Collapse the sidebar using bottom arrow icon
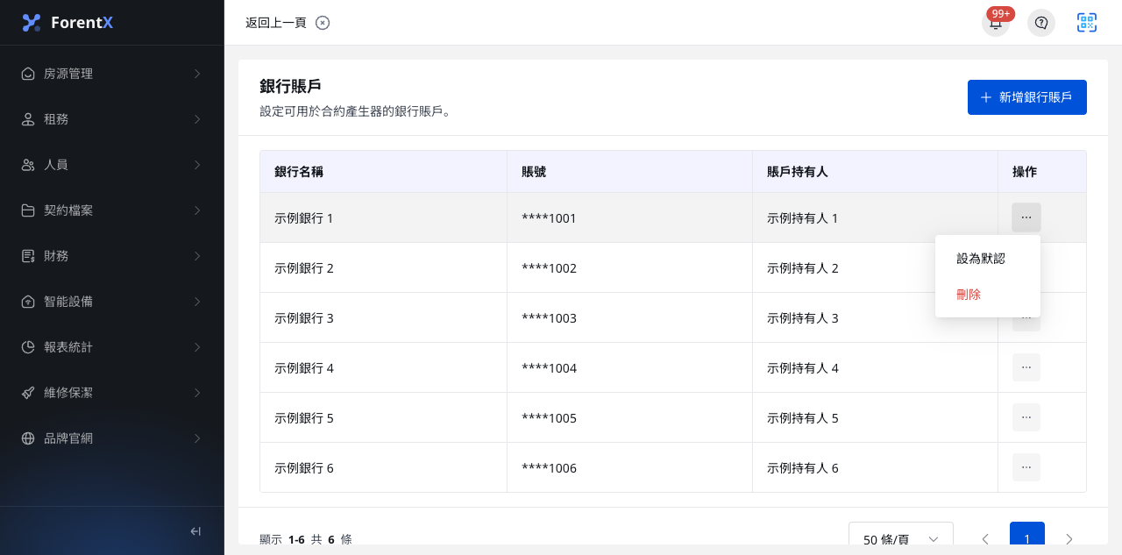Screen dimensions: 1122x555 coord(195,531)
